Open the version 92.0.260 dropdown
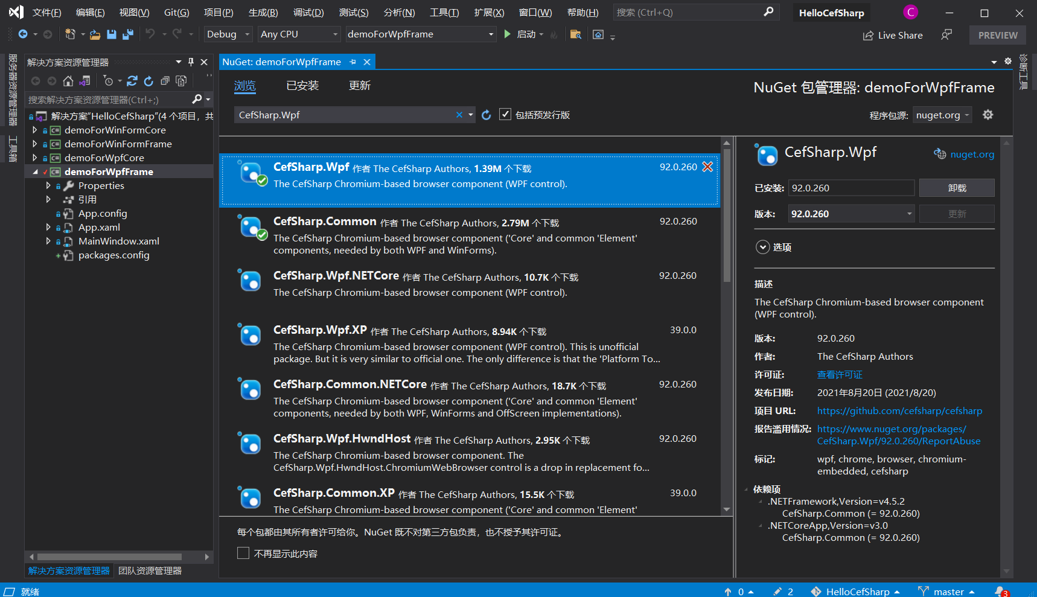This screenshot has width=1037, height=597. 851,214
